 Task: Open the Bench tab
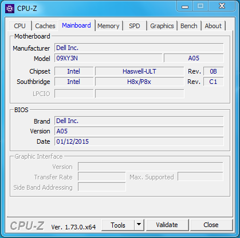tap(189, 26)
